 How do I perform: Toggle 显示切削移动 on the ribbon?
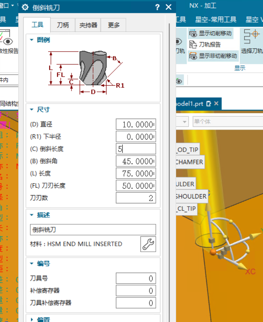pos(206,33)
